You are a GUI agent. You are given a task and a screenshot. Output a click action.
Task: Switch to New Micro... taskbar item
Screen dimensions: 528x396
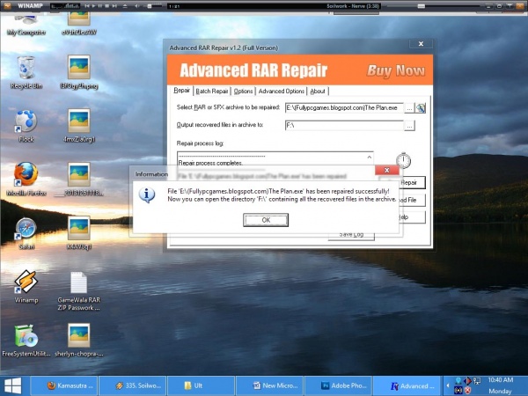tap(270, 386)
